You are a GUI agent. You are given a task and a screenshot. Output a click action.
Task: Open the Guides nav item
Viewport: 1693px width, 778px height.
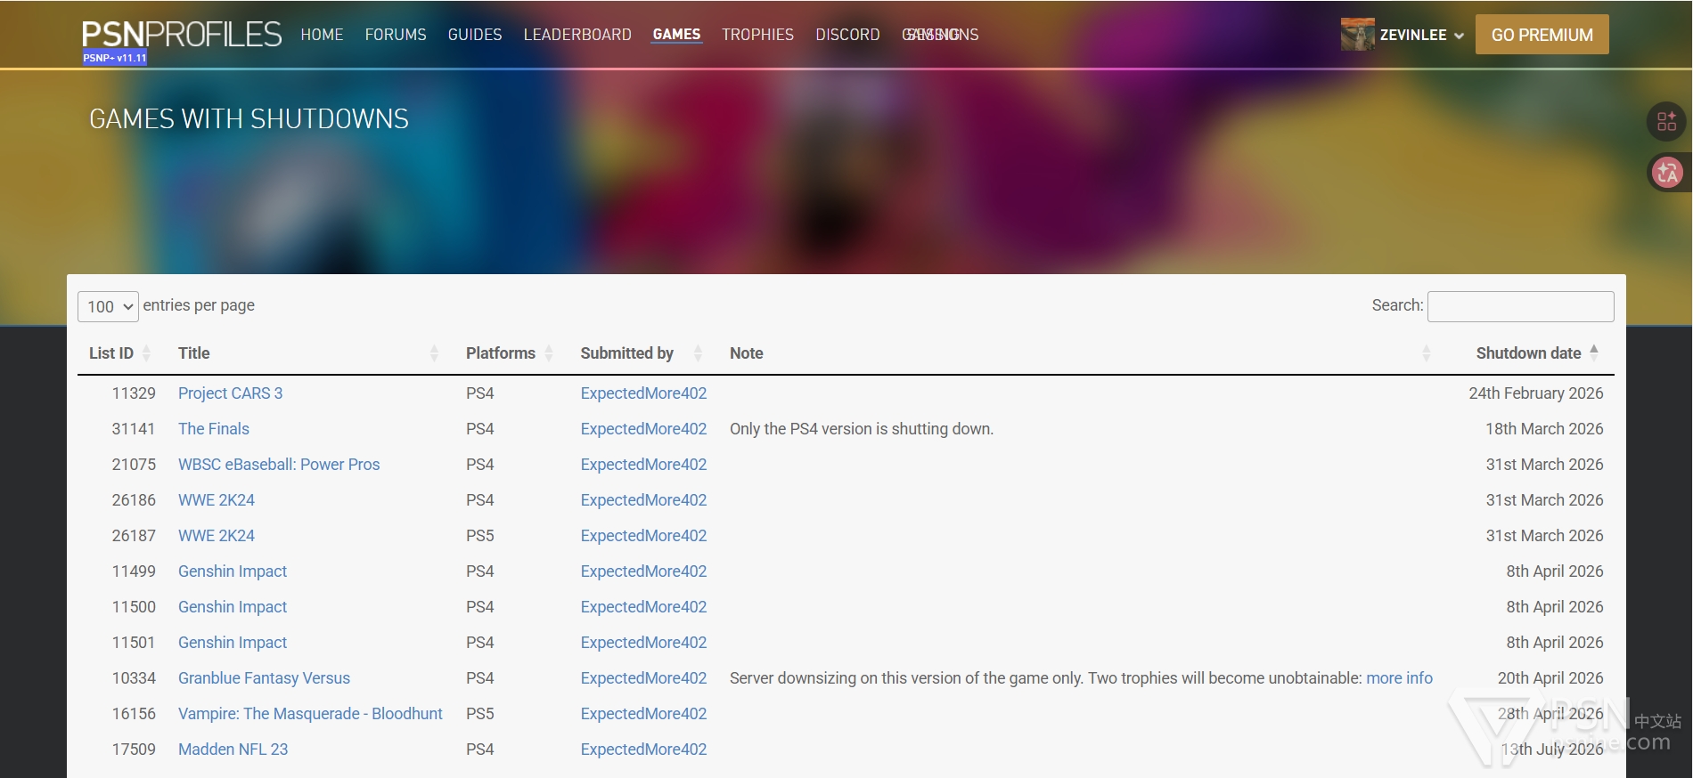pyautogui.click(x=474, y=35)
